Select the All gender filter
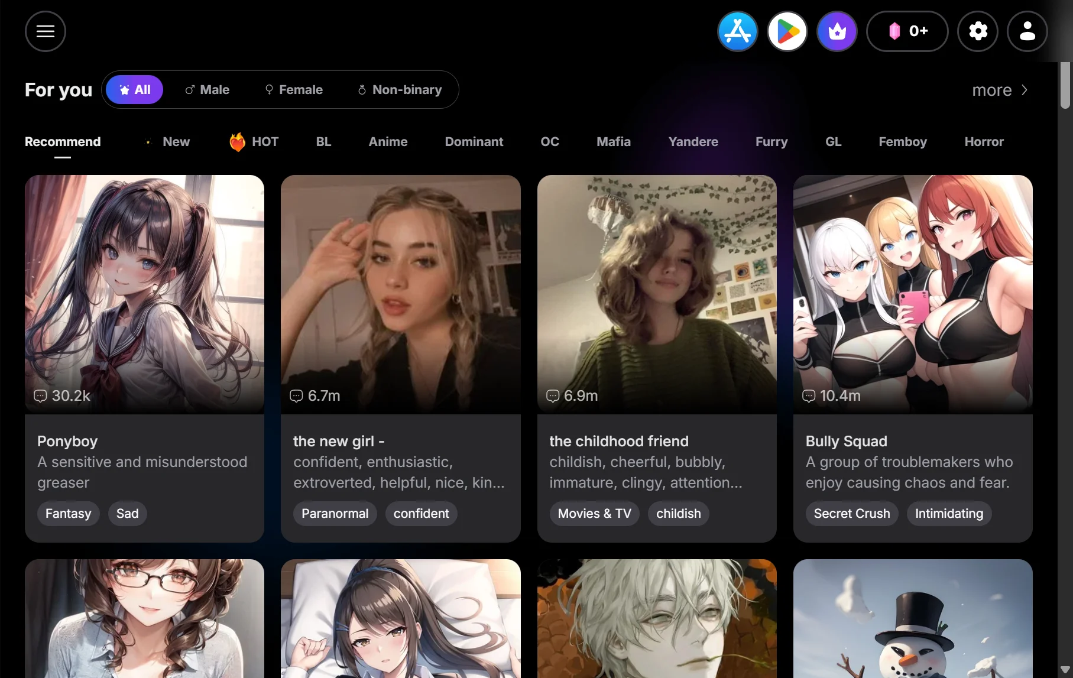Viewport: 1073px width, 678px height. (x=135, y=90)
